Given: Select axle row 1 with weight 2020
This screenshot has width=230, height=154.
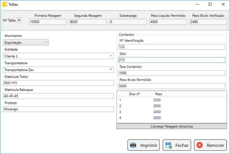Looking at the screenshot, I should [x=172, y=100].
